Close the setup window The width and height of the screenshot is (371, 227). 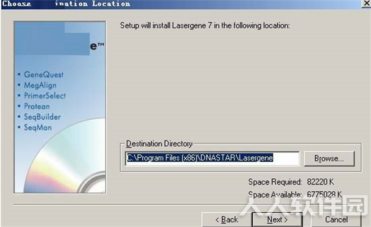coord(366,4)
